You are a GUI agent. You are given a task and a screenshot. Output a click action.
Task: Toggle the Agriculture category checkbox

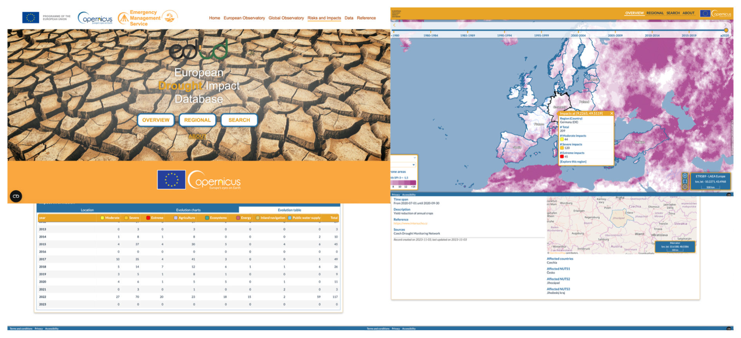(x=176, y=218)
